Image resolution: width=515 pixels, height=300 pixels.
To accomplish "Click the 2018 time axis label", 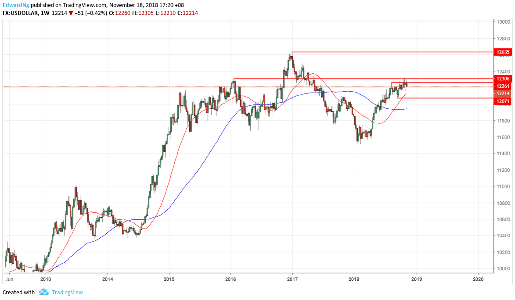I will click(354, 279).
